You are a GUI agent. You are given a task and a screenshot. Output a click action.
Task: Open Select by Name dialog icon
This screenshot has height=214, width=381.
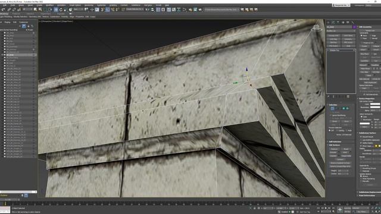40,10
